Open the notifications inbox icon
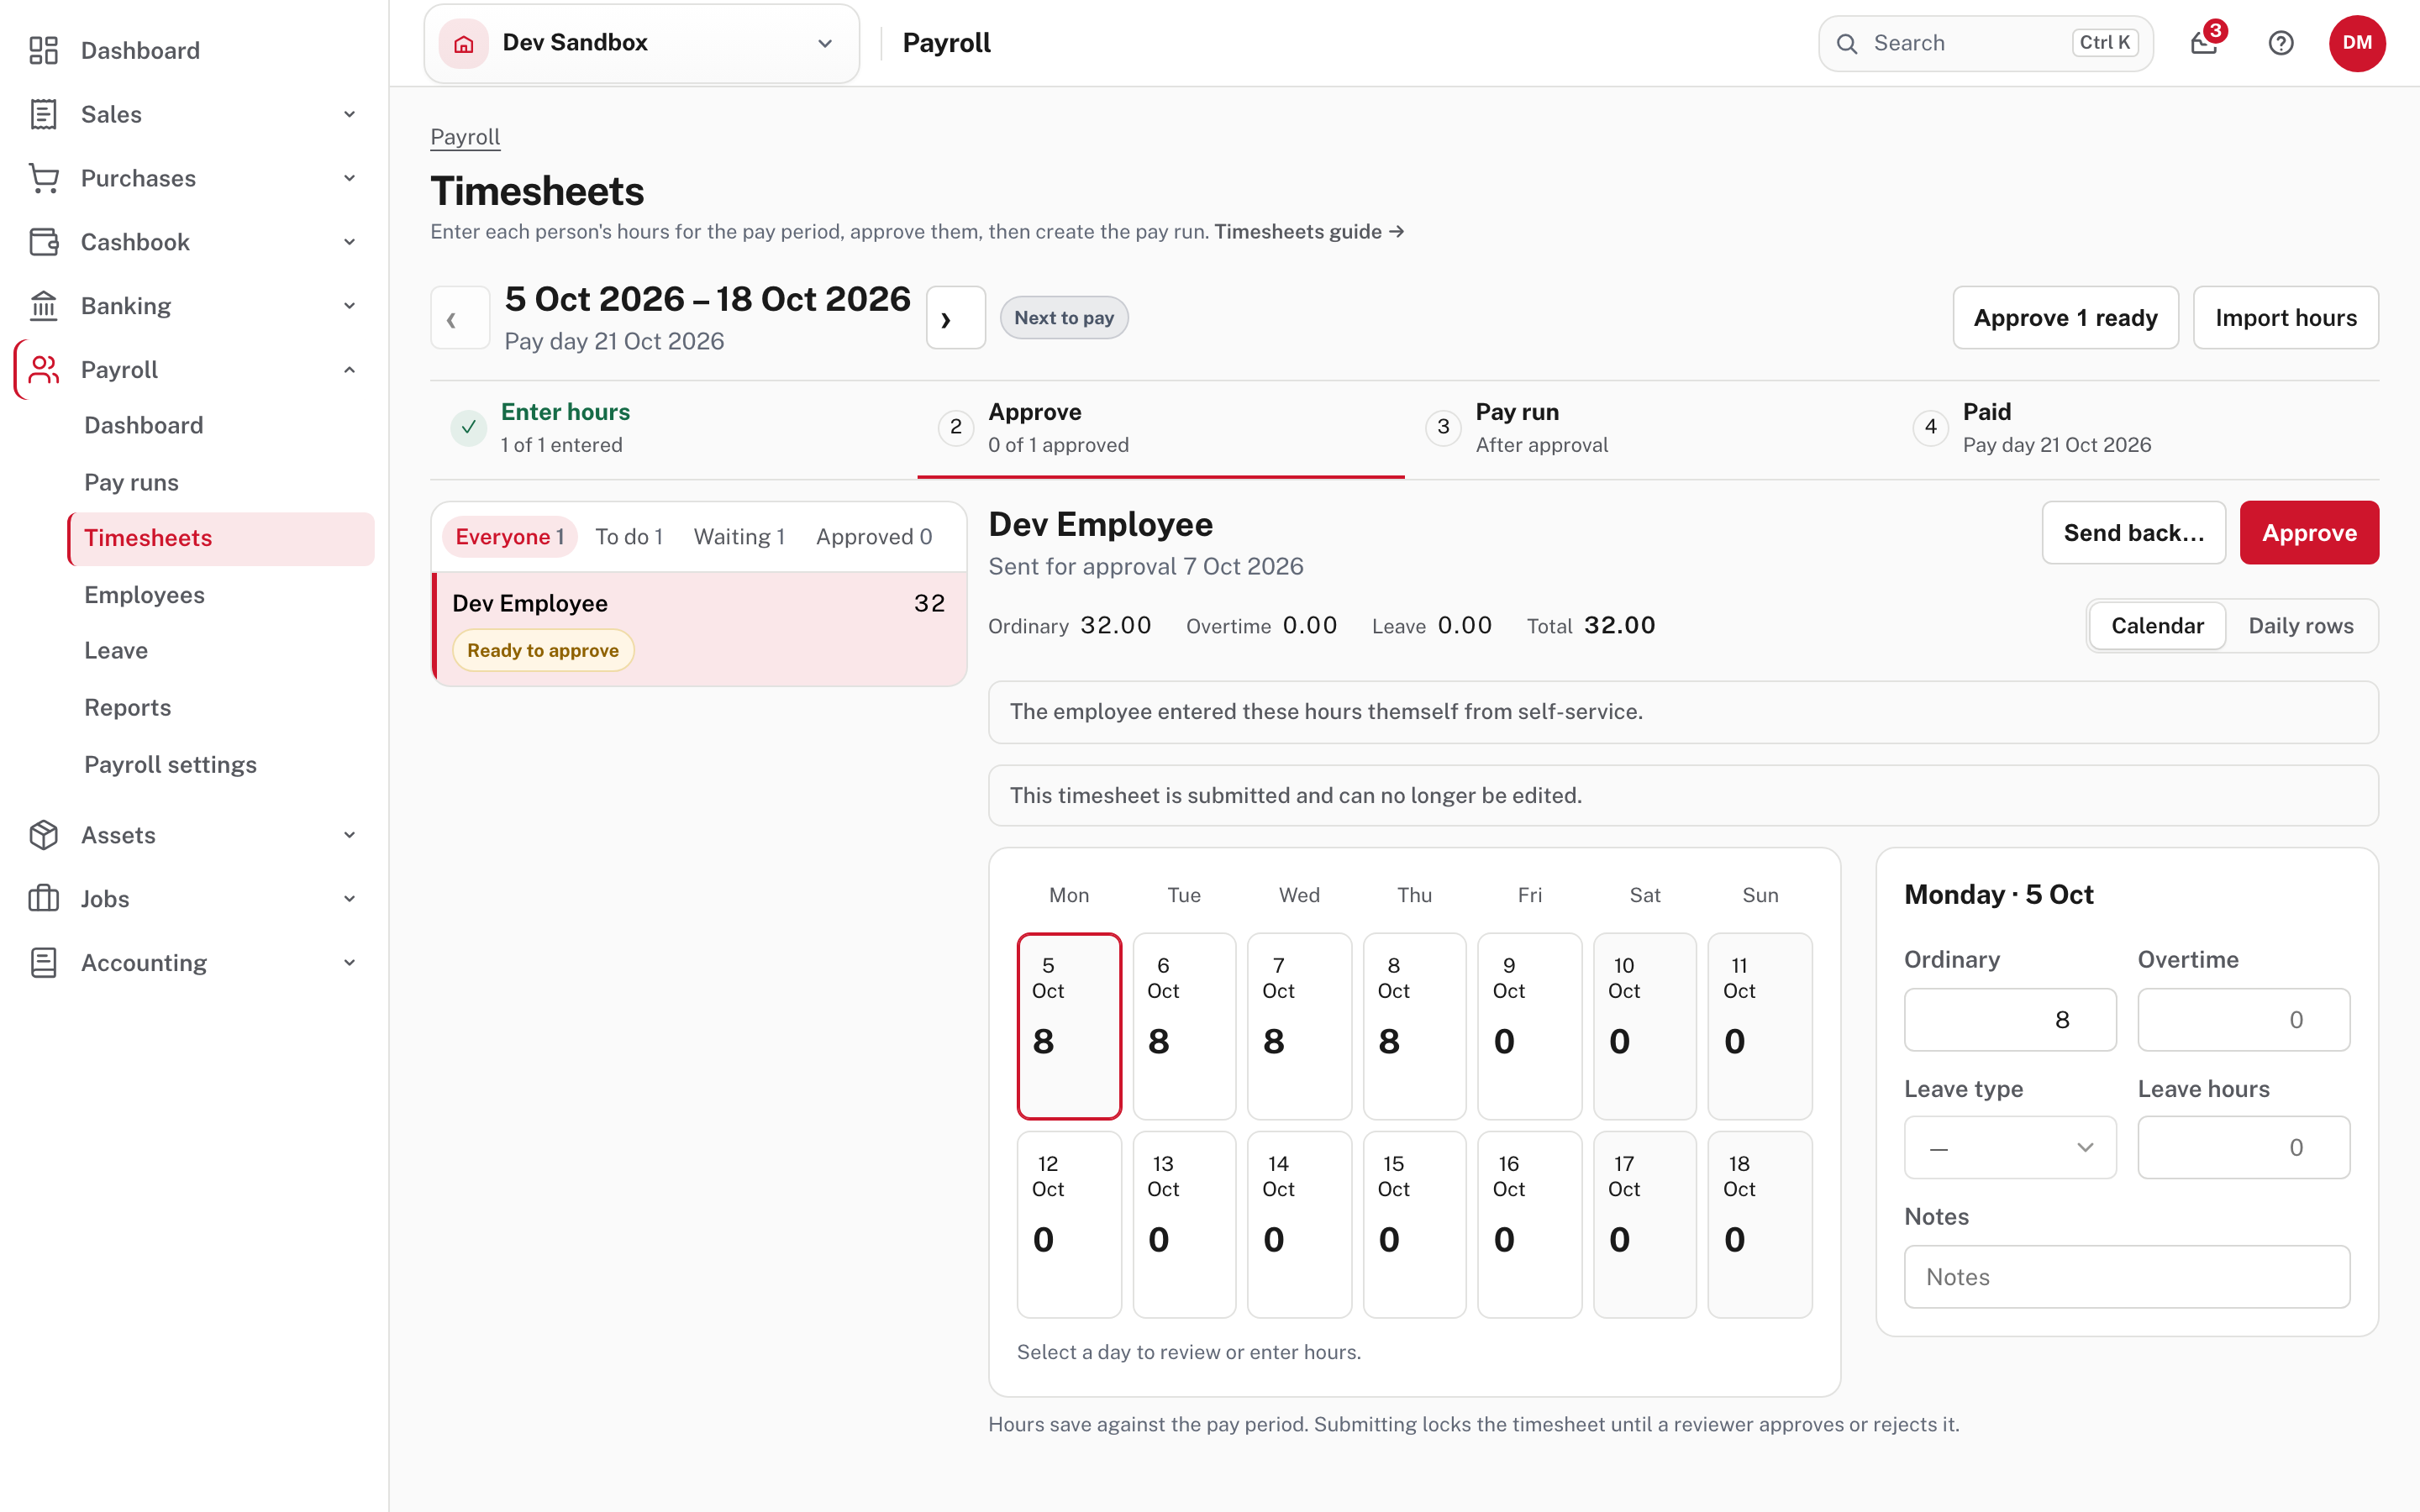This screenshot has width=2420, height=1512. click(x=2204, y=43)
